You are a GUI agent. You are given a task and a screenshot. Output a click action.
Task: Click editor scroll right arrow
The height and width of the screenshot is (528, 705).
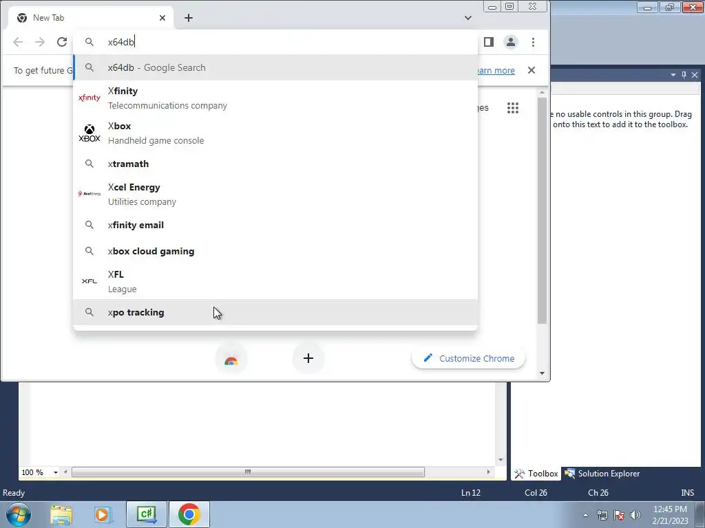[488, 472]
